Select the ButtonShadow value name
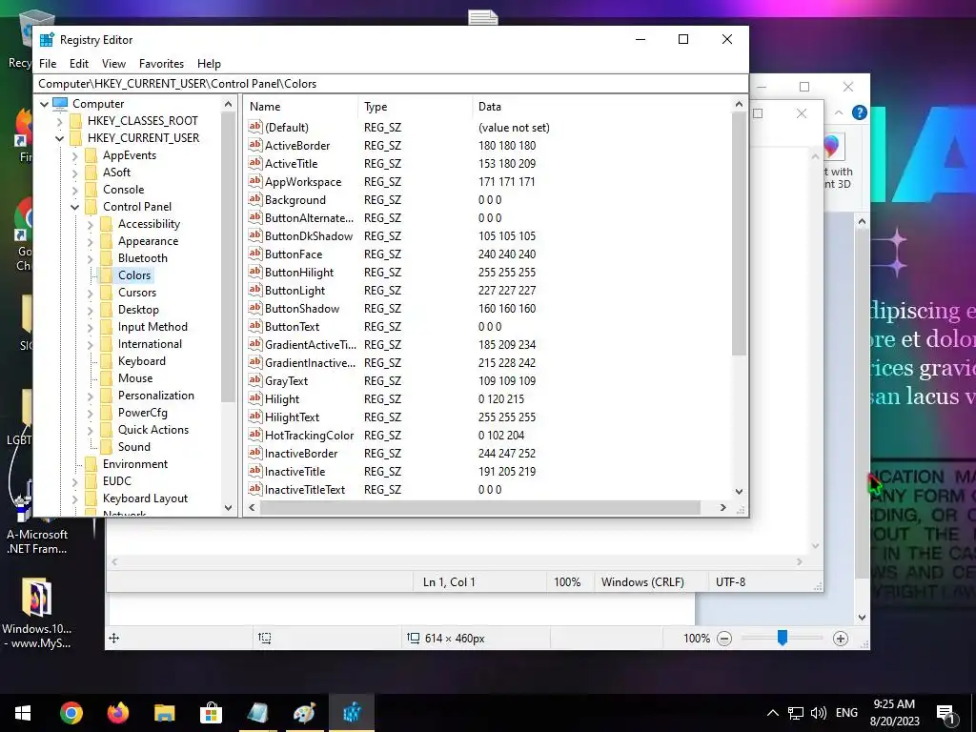 302,309
